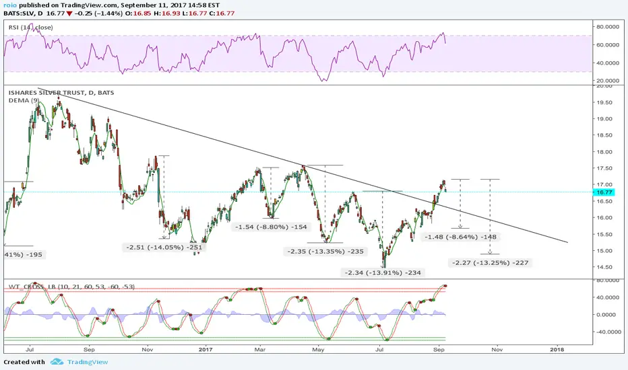Click the 15.00 price axis label
The height and width of the screenshot is (370, 628).
(x=604, y=251)
